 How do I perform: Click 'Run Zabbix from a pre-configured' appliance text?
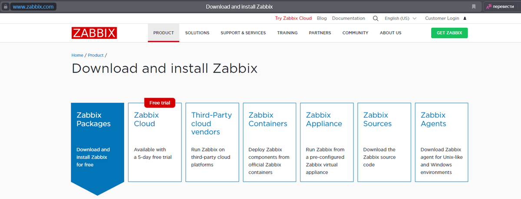click(x=325, y=161)
